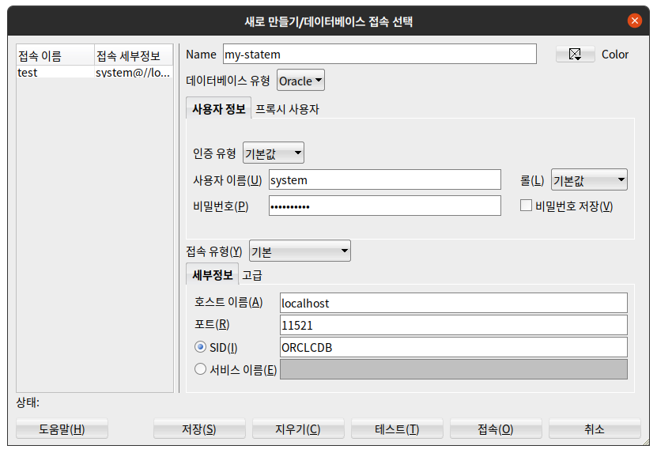Select the test connection row
The width and height of the screenshot is (657, 453).
[x=95, y=72]
